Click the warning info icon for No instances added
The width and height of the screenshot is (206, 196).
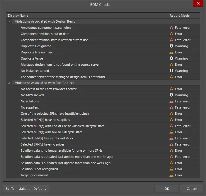[171, 71]
